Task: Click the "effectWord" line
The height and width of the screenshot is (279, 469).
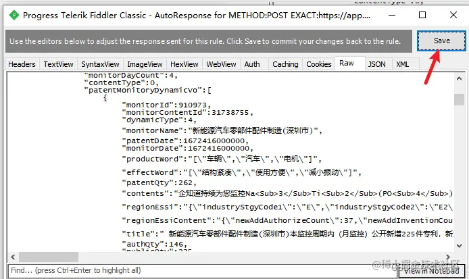Action: (x=242, y=172)
